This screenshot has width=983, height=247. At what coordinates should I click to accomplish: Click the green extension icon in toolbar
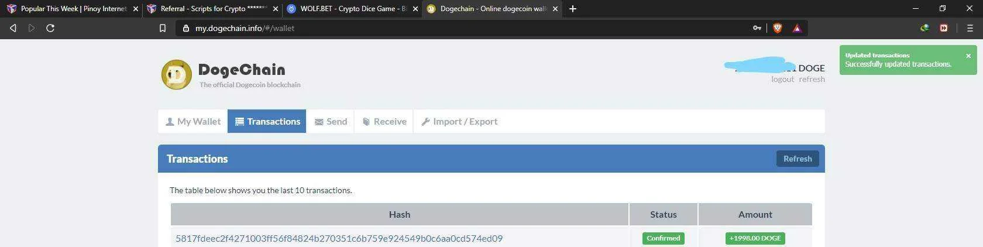coord(924,28)
